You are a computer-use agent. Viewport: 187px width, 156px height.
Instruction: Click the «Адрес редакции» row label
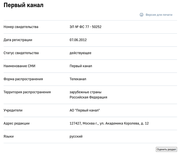click(x=17, y=123)
